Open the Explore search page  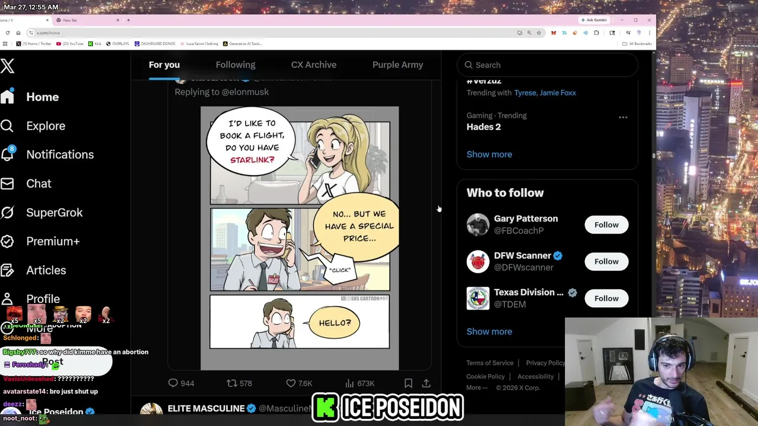coord(33,125)
